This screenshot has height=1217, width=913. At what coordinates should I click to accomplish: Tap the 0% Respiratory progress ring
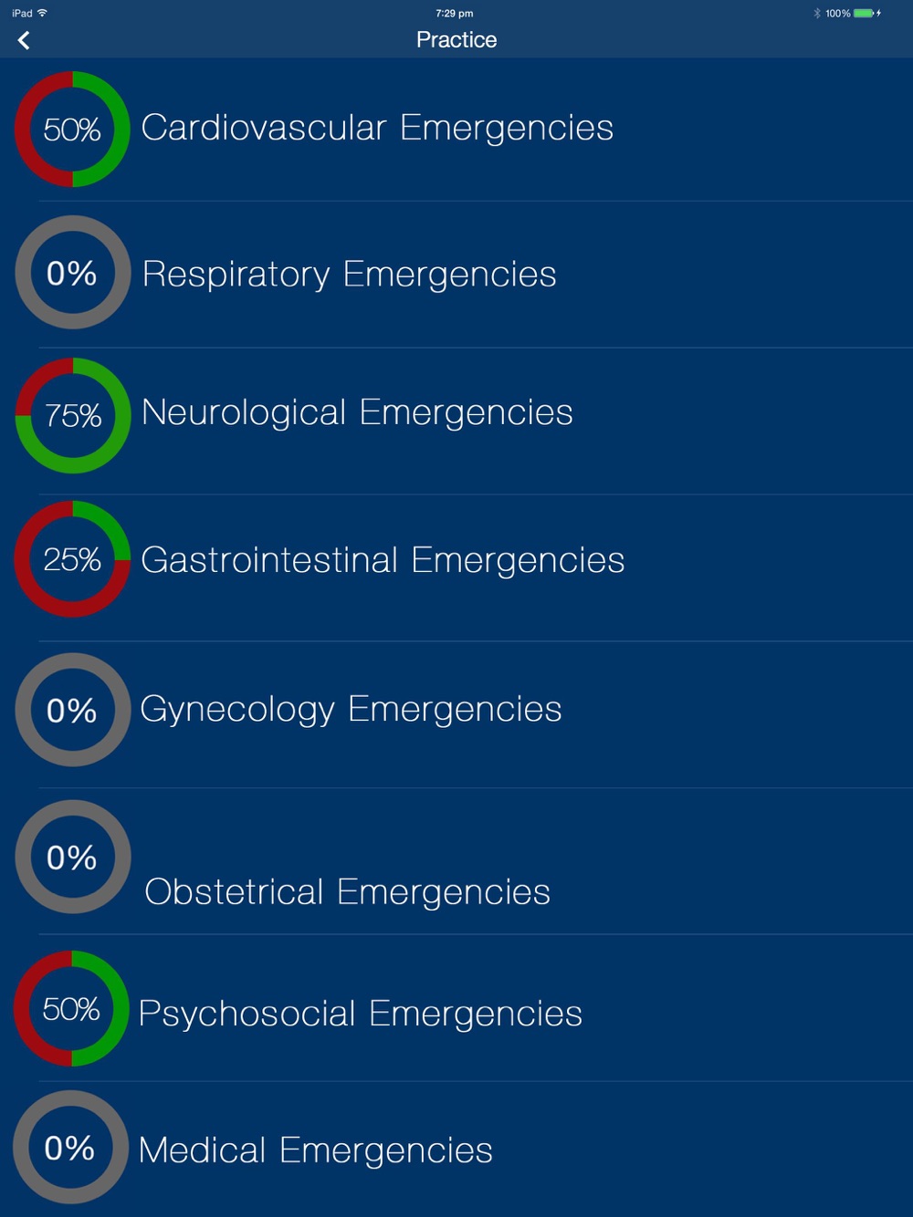click(x=72, y=273)
